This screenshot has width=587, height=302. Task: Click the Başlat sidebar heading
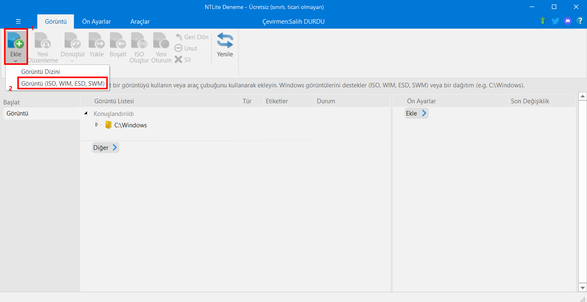click(x=11, y=102)
